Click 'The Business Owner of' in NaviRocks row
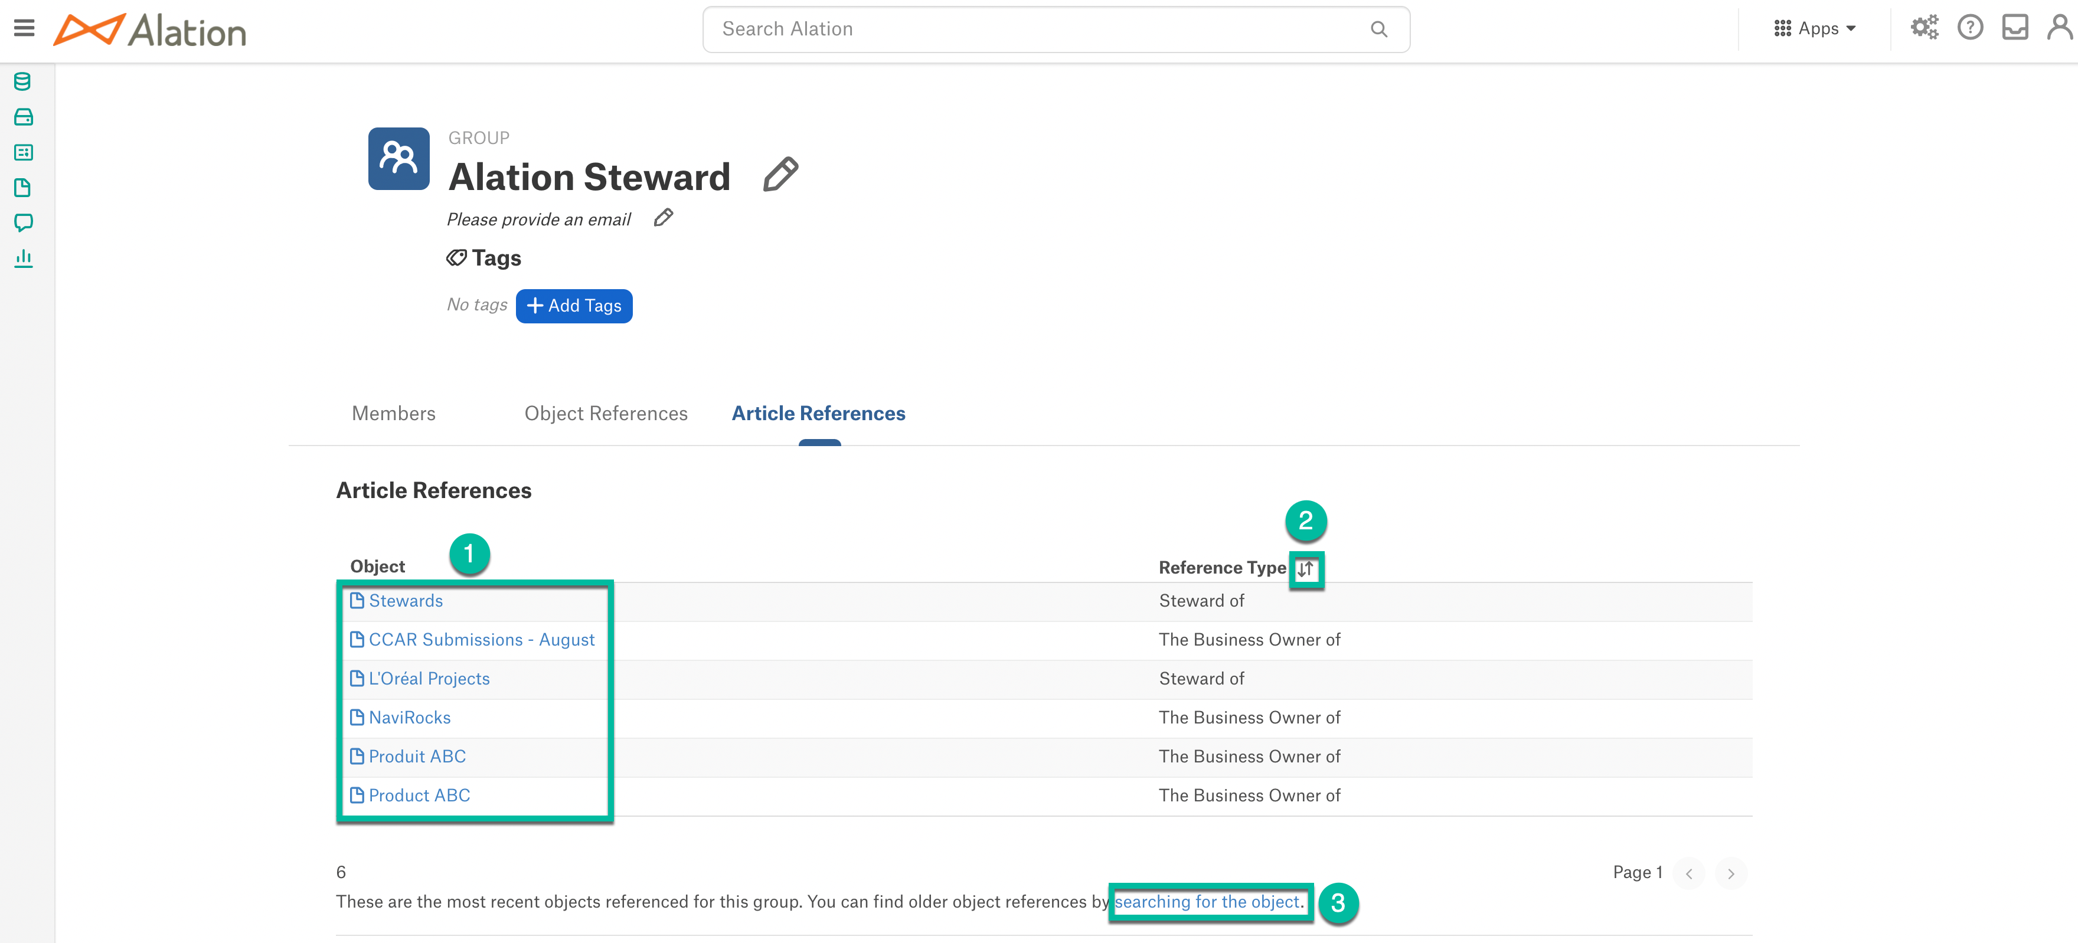The height and width of the screenshot is (943, 2078). pyautogui.click(x=1250, y=717)
